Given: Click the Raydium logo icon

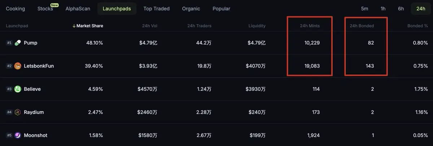Looking at the screenshot, I should coord(18,112).
